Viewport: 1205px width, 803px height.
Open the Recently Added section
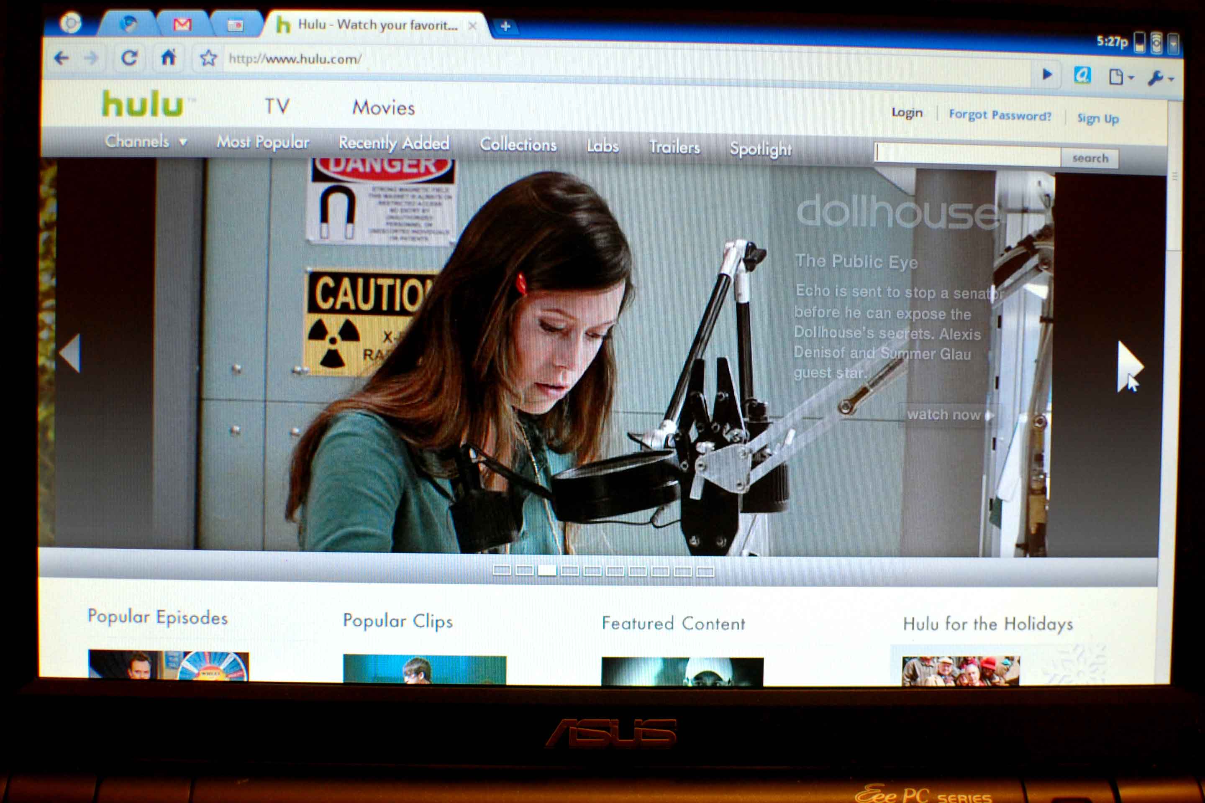[394, 143]
